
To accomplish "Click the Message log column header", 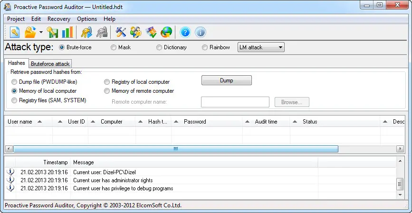I will click(x=194, y=162).
